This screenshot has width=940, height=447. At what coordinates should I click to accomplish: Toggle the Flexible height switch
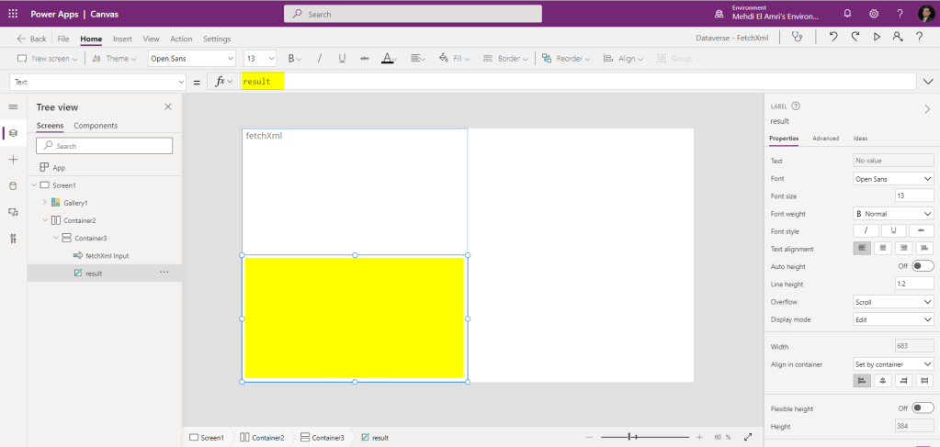[x=922, y=408]
